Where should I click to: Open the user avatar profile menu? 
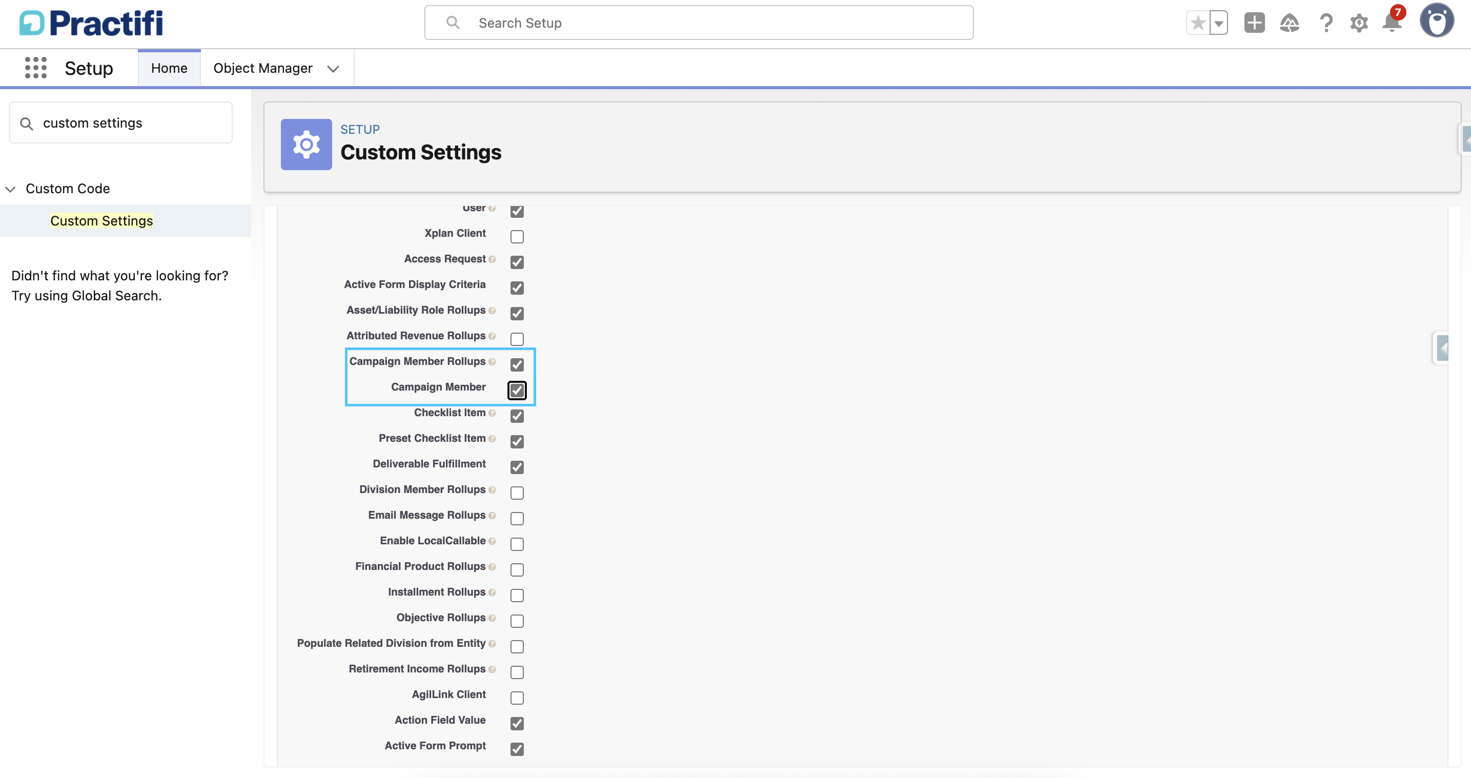click(x=1437, y=21)
